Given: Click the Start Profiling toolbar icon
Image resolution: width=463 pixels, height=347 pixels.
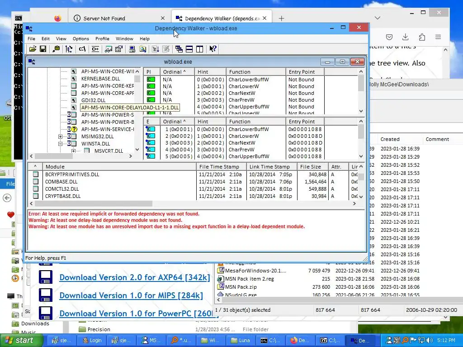Looking at the screenshot, I should [x=156, y=49].
